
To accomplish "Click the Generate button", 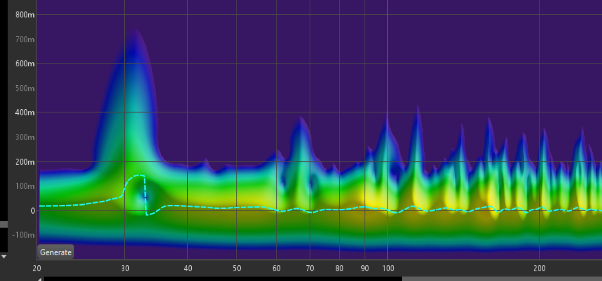I will (55, 252).
